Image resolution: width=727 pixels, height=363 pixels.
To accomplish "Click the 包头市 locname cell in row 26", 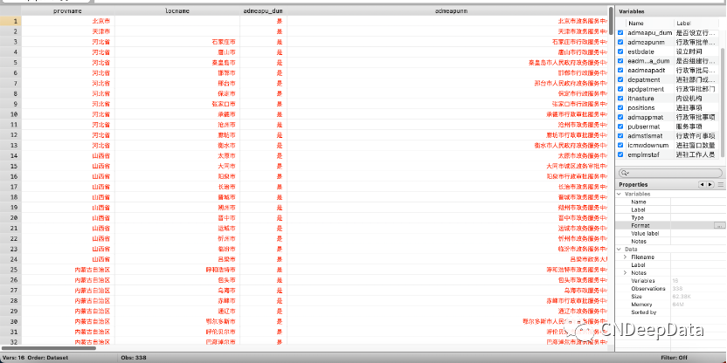I will [177, 279].
